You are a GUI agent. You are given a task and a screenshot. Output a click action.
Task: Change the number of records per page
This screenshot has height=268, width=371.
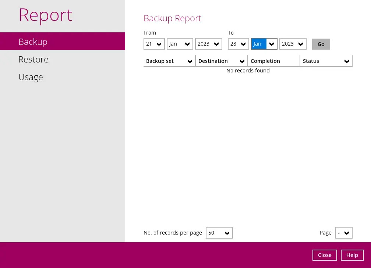(x=219, y=233)
